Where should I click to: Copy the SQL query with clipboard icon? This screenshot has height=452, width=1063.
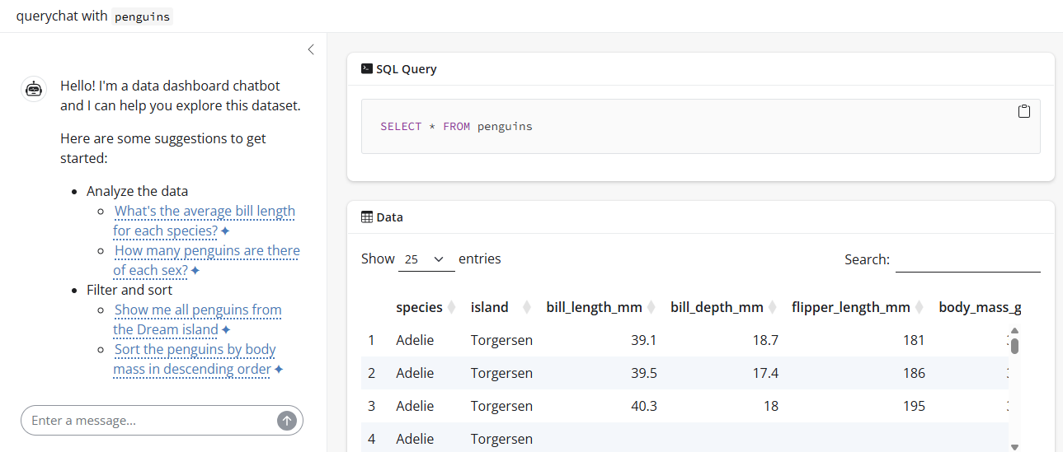(x=1023, y=111)
